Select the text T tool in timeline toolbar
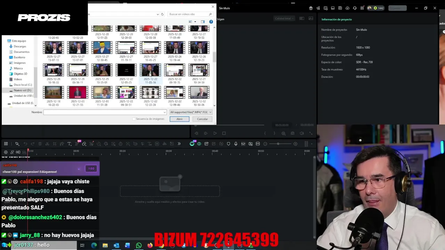The height and width of the screenshot is (250, 445). 69,144
